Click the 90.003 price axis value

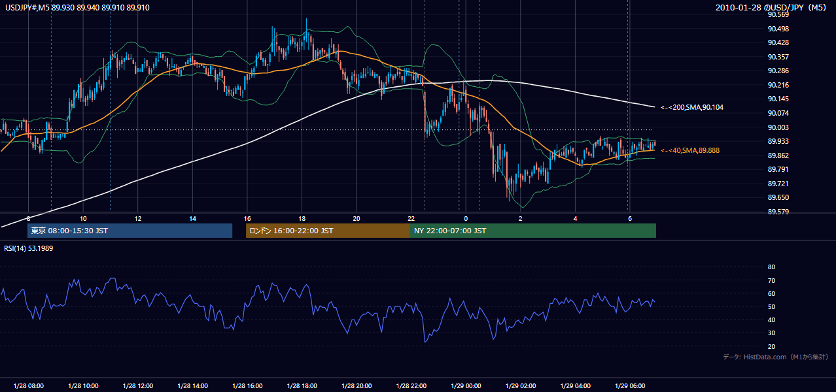[778, 127]
